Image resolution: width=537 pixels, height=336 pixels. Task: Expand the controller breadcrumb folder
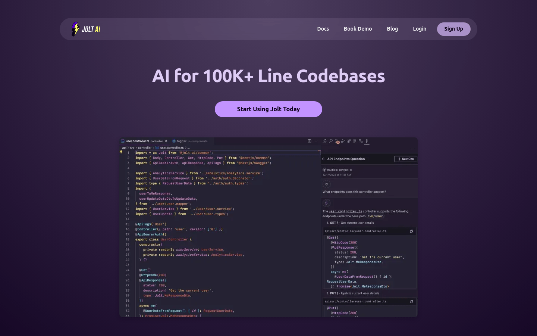145,148
